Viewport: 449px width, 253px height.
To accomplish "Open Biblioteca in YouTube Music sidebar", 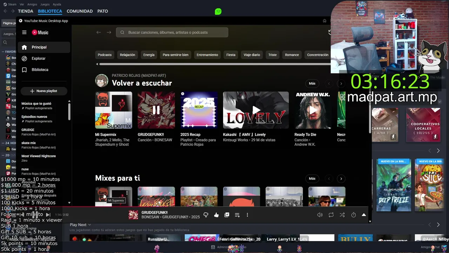I will (x=44, y=70).
